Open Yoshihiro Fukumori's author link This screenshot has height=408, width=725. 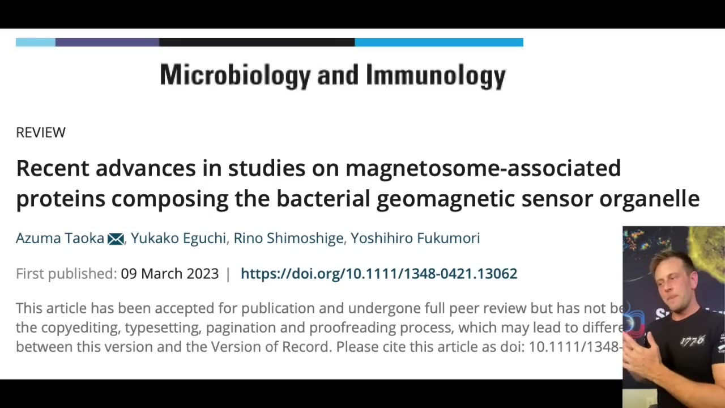[x=415, y=239]
